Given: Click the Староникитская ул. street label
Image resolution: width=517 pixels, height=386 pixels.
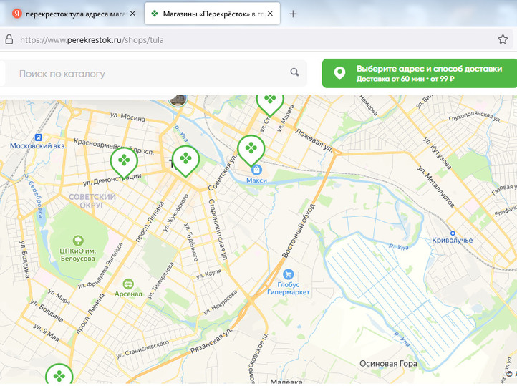Looking at the screenshot, I should pyautogui.click(x=218, y=231).
